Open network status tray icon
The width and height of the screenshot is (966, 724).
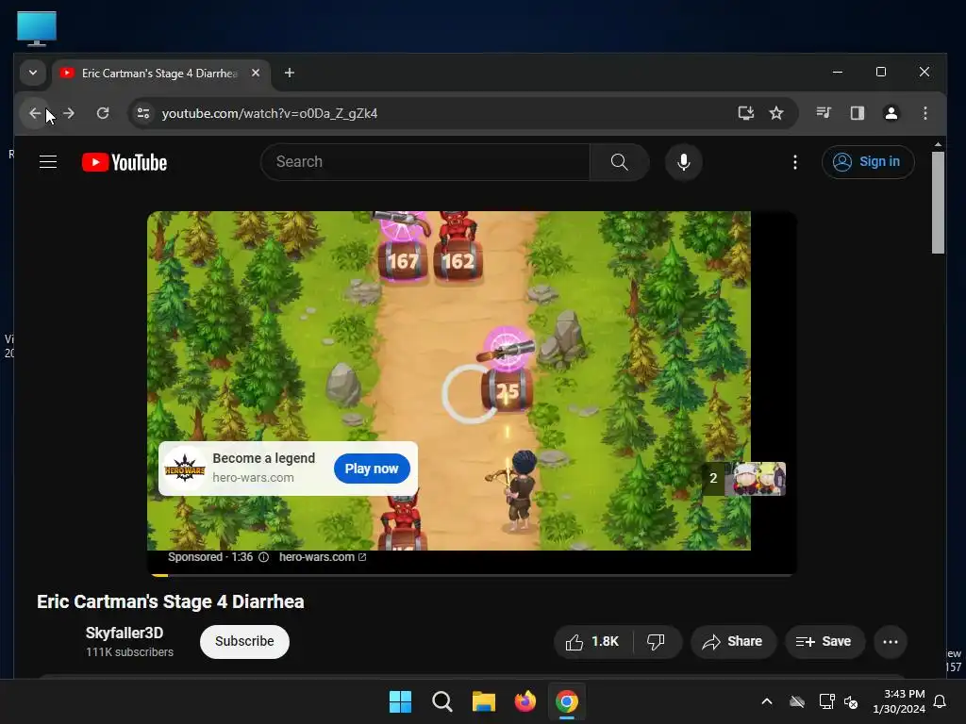point(826,701)
